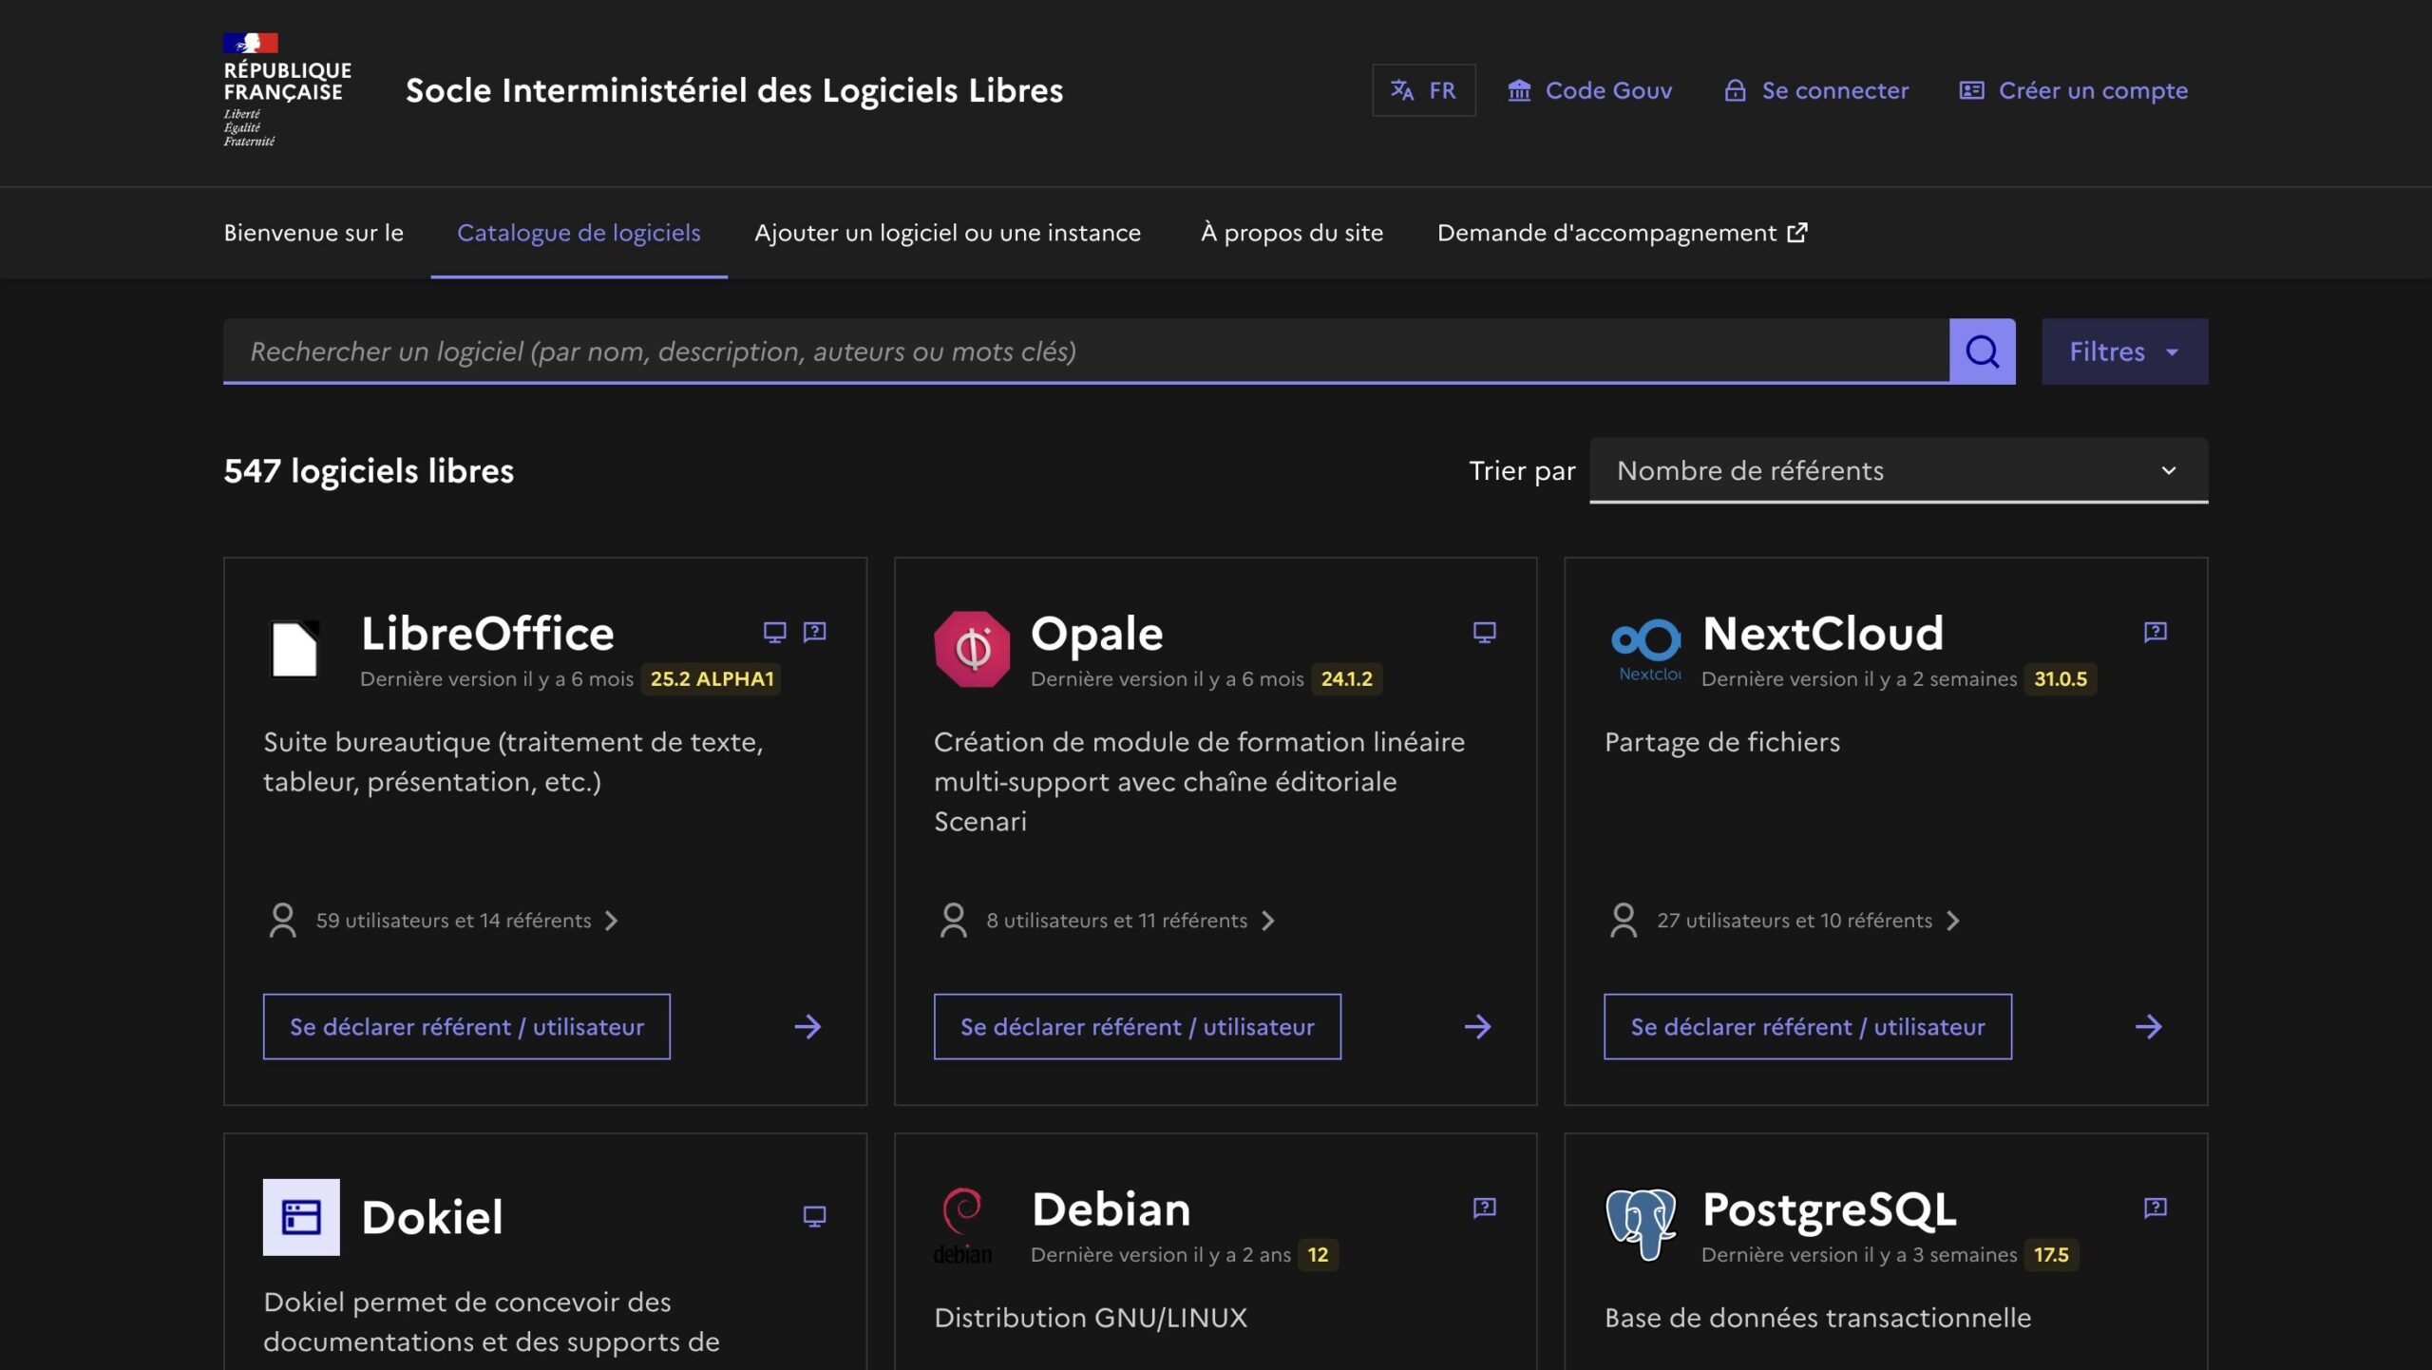Click the Dokiel logo
Image resolution: width=2432 pixels, height=1370 pixels.
click(301, 1217)
